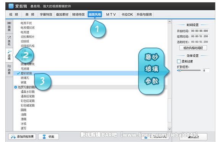Click the style list scroll-down arrow
216x142 pixels.
[x=169, y=129]
